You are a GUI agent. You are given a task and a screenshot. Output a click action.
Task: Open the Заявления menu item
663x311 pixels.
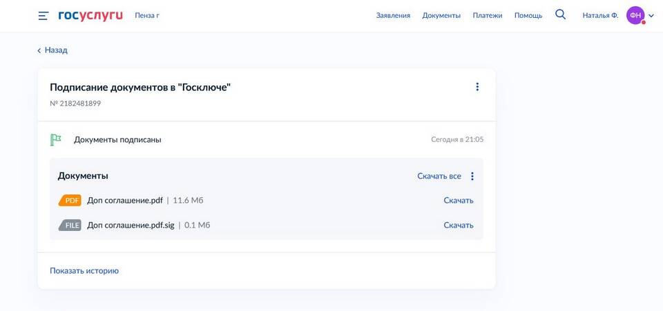(393, 15)
